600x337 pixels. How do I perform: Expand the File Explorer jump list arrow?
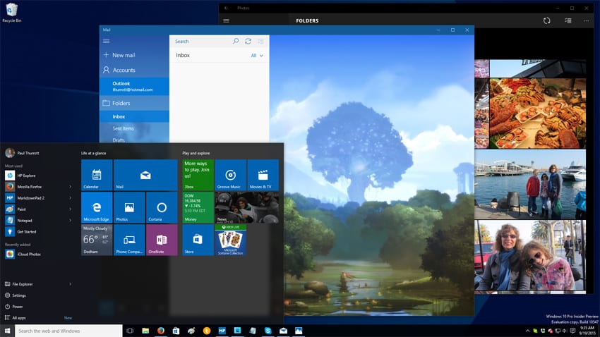(71, 284)
